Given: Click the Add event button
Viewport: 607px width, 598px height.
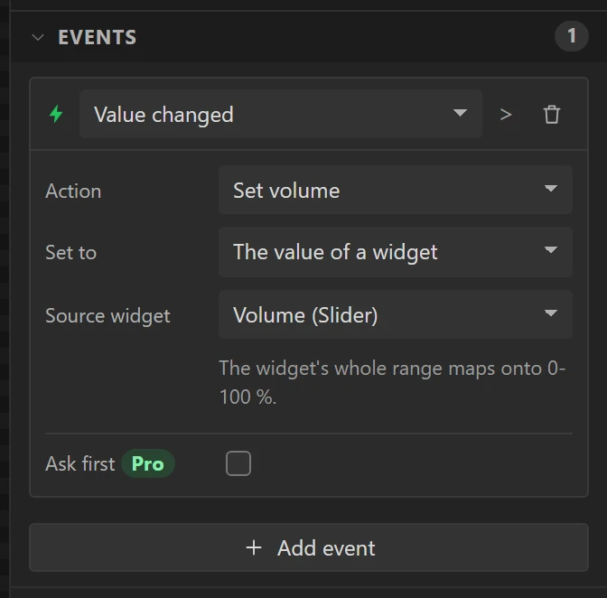Looking at the screenshot, I should [x=309, y=547].
